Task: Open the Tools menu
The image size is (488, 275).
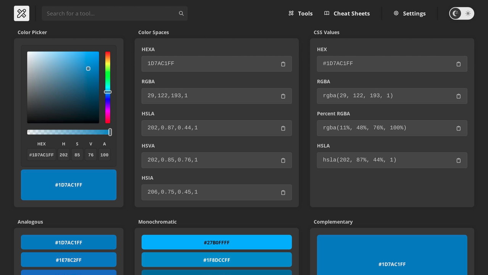Action: tap(300, 13)
